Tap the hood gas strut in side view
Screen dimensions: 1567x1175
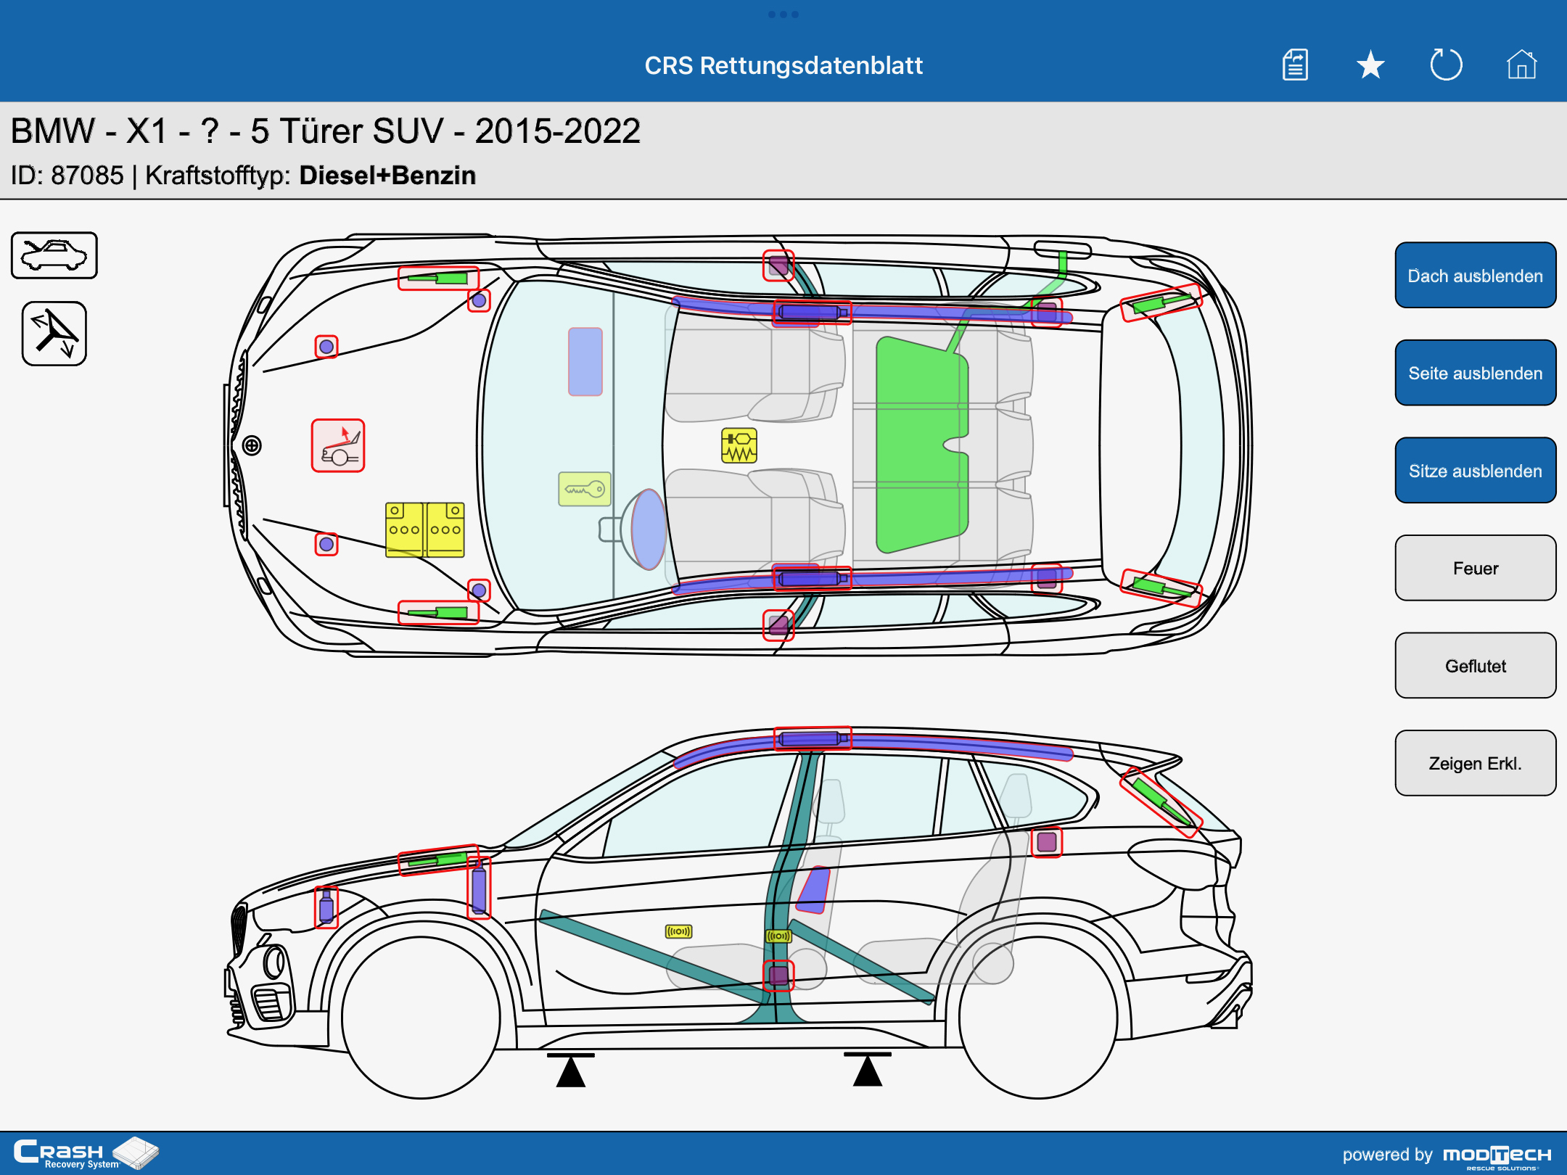[x=439, y=860]
